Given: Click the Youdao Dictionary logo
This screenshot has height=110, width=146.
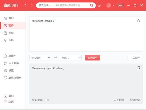Looking at the screenshot, I should coord(11,5).
